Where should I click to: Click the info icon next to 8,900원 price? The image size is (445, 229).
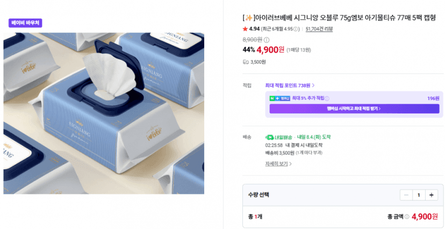(x=267, y=40)
